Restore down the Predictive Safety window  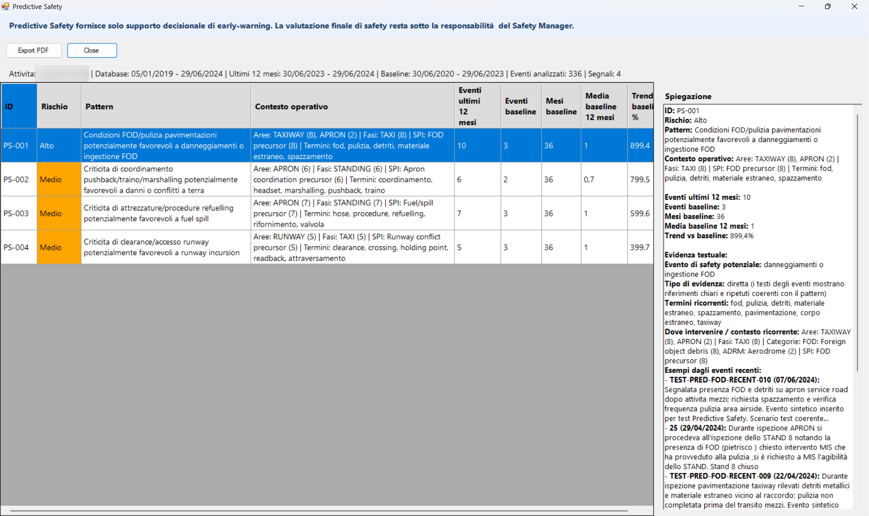[x=828, y=6]
